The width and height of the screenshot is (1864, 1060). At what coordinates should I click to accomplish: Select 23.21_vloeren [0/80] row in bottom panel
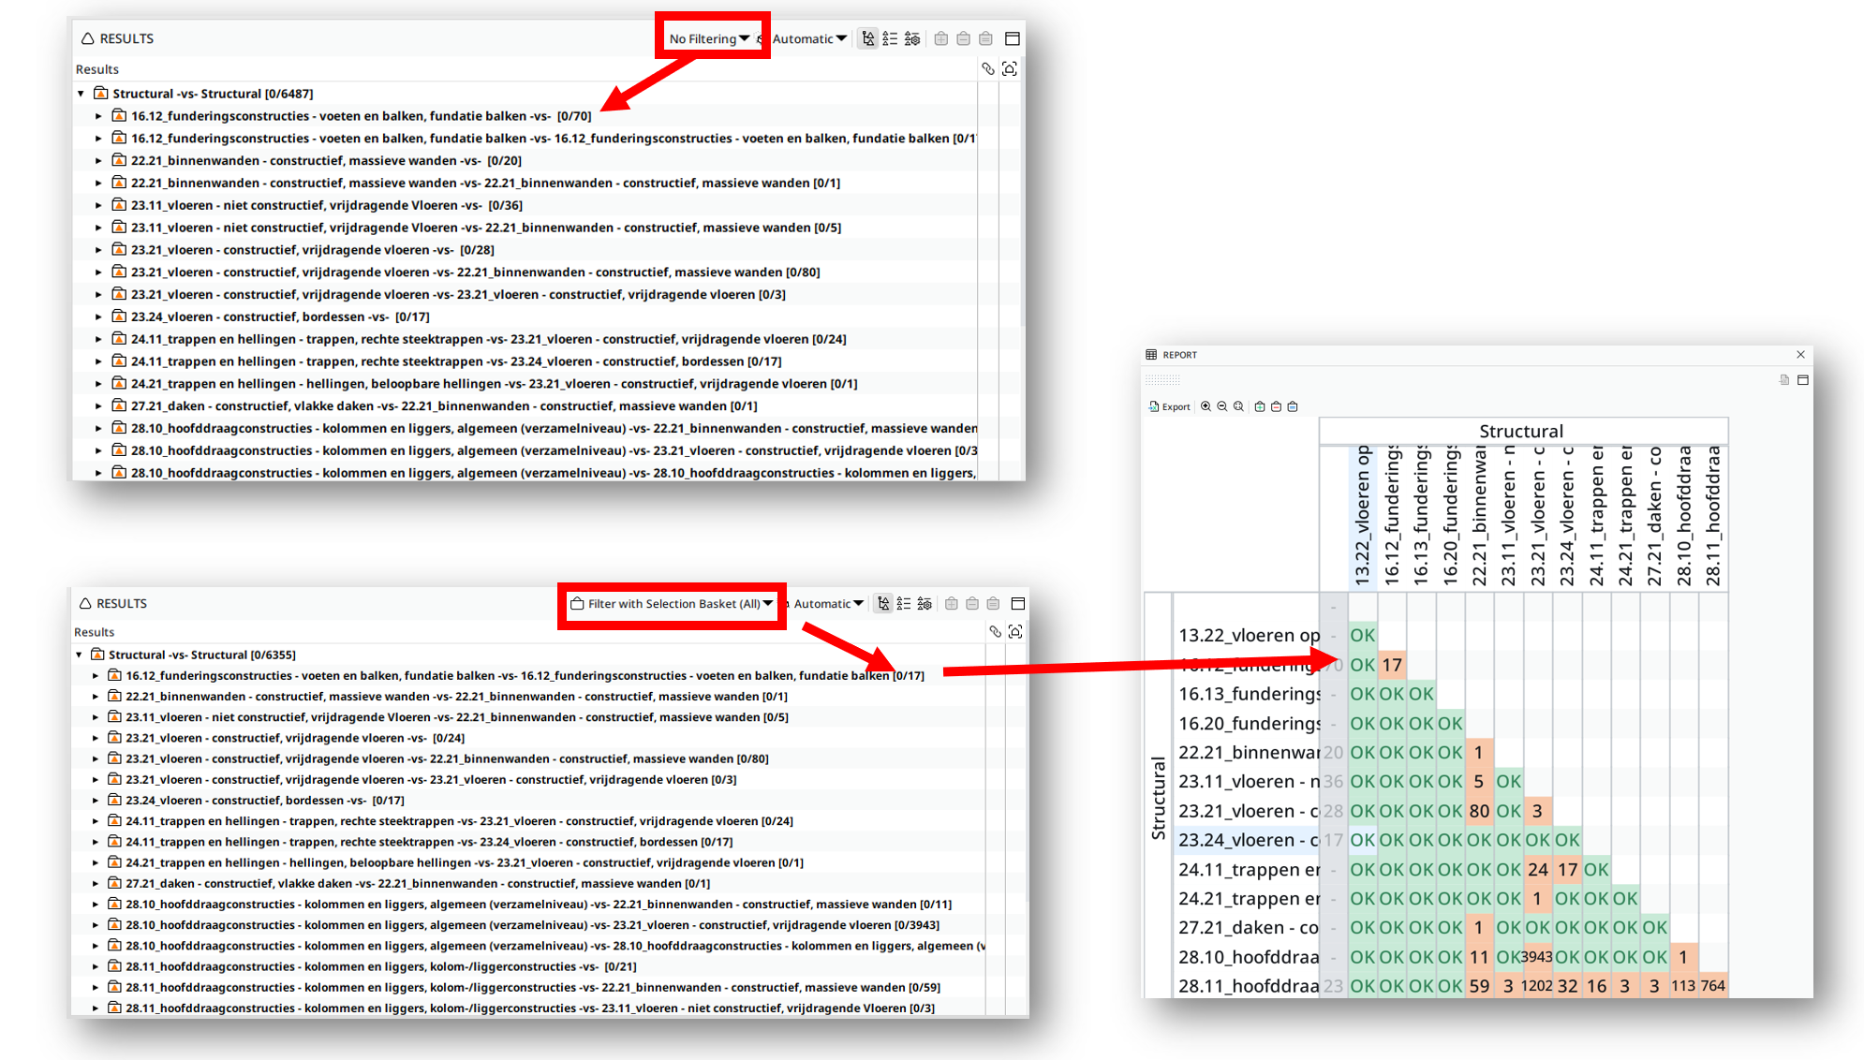[x=438, y=758]
